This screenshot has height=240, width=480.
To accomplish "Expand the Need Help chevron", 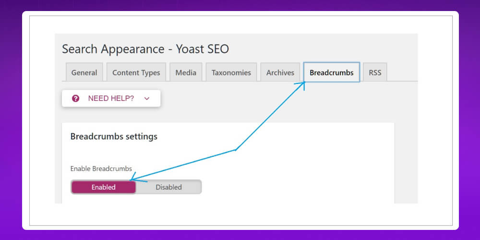I will [146, 98].
